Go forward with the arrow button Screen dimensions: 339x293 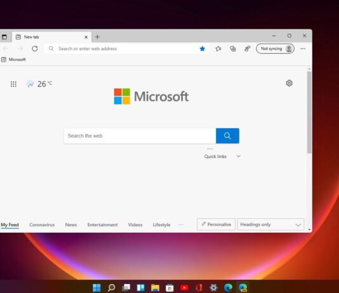20,49
